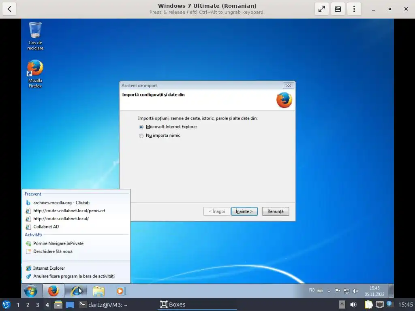
Task: Click host panel blue desktop icon
Action: point(70,305)
